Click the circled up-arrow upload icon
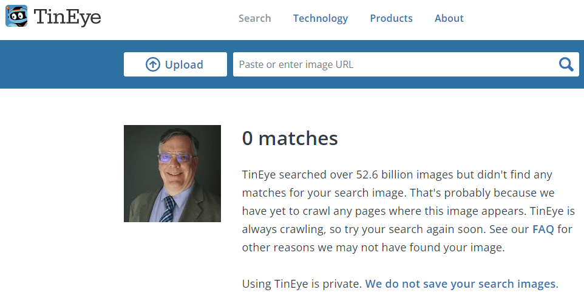 (153, 64)
